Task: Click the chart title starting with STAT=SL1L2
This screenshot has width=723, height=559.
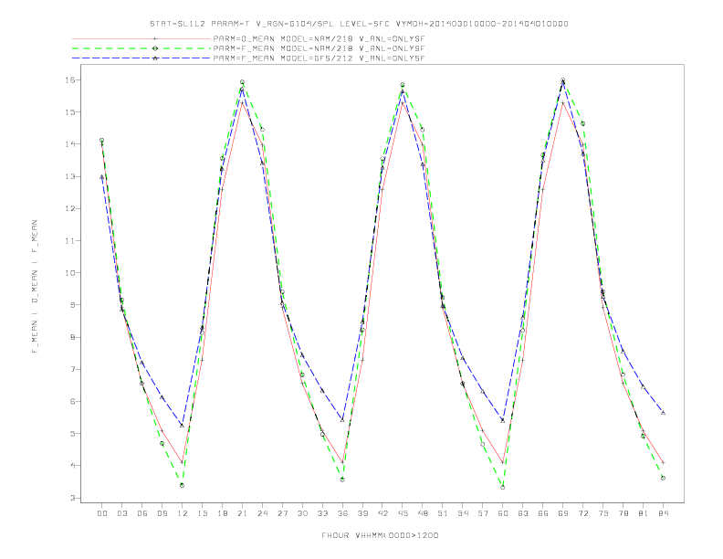Action: click(x=359, y=24)
